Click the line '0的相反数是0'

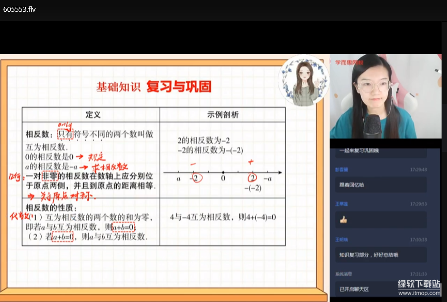(49, 157)
